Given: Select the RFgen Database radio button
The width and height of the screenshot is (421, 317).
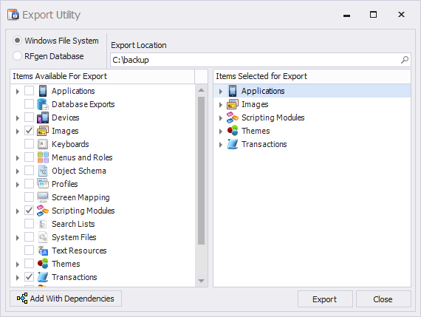Looking at the screenshot, I should tap(17, 56).
